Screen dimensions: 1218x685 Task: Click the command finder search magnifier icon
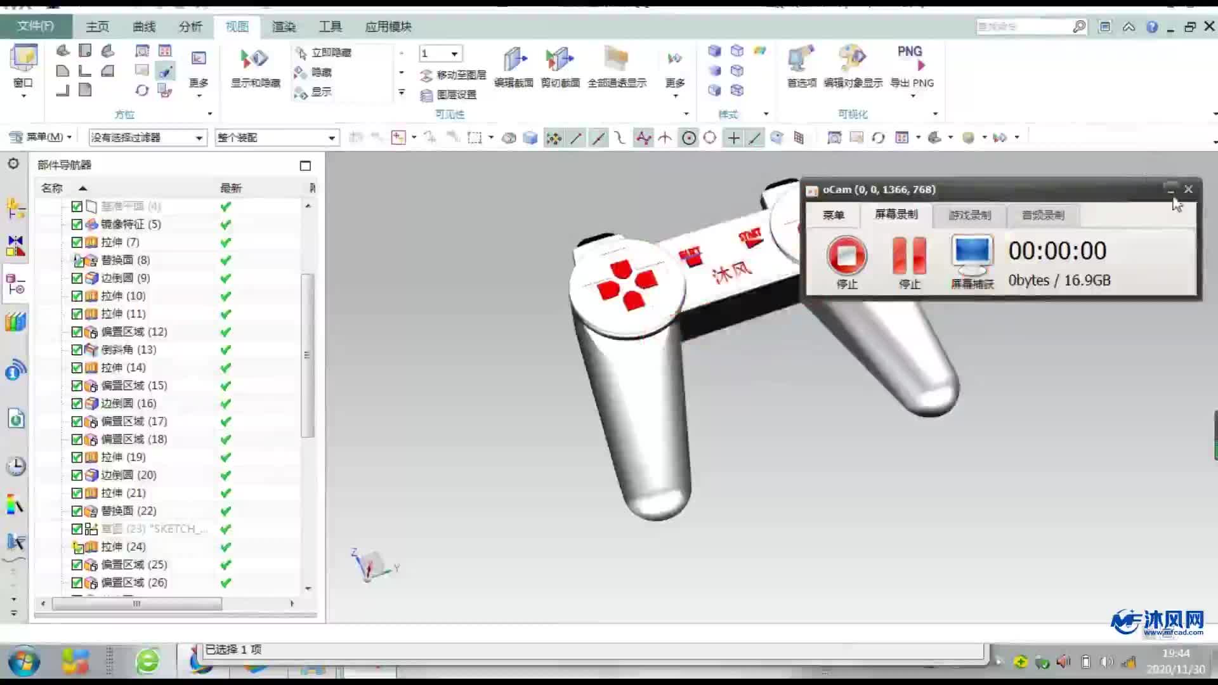tap(1079, 27)
